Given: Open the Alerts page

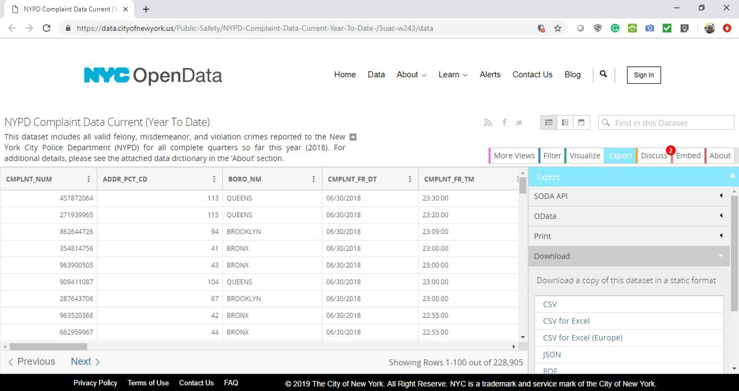Looking at the screenshot, I should (x=490, y=75).
